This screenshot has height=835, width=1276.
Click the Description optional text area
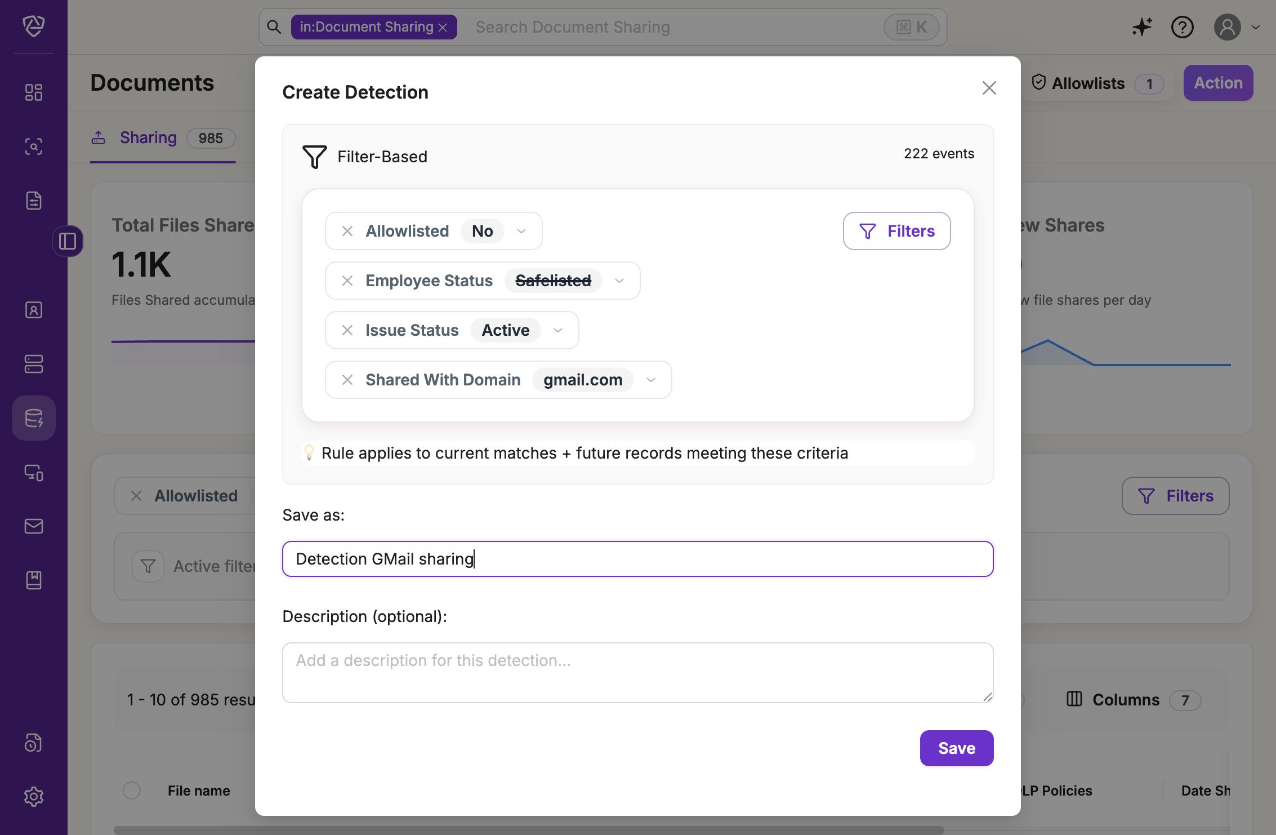tap(637, 672)
